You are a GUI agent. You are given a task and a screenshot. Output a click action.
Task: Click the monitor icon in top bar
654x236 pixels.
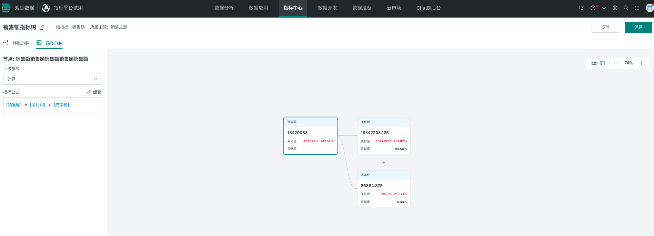pyautogui.click(x=582, y=8)
